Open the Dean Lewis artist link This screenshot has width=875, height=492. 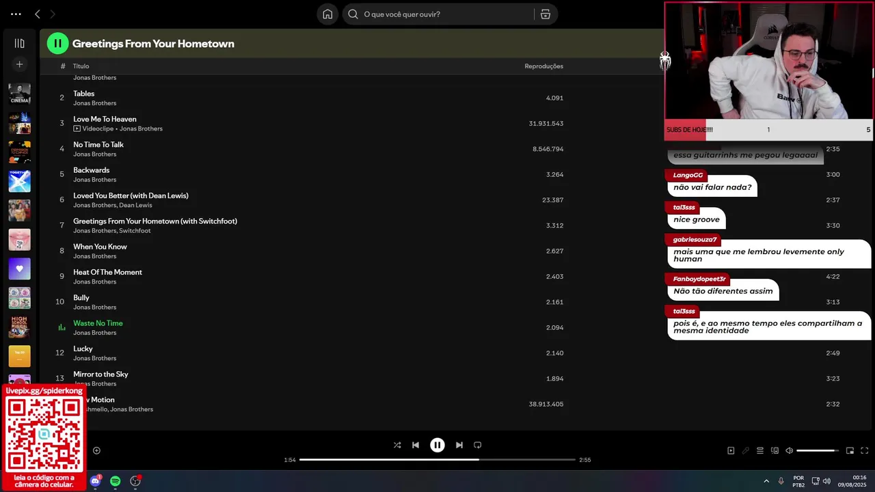pyautogui.click(x=135, y=205)
